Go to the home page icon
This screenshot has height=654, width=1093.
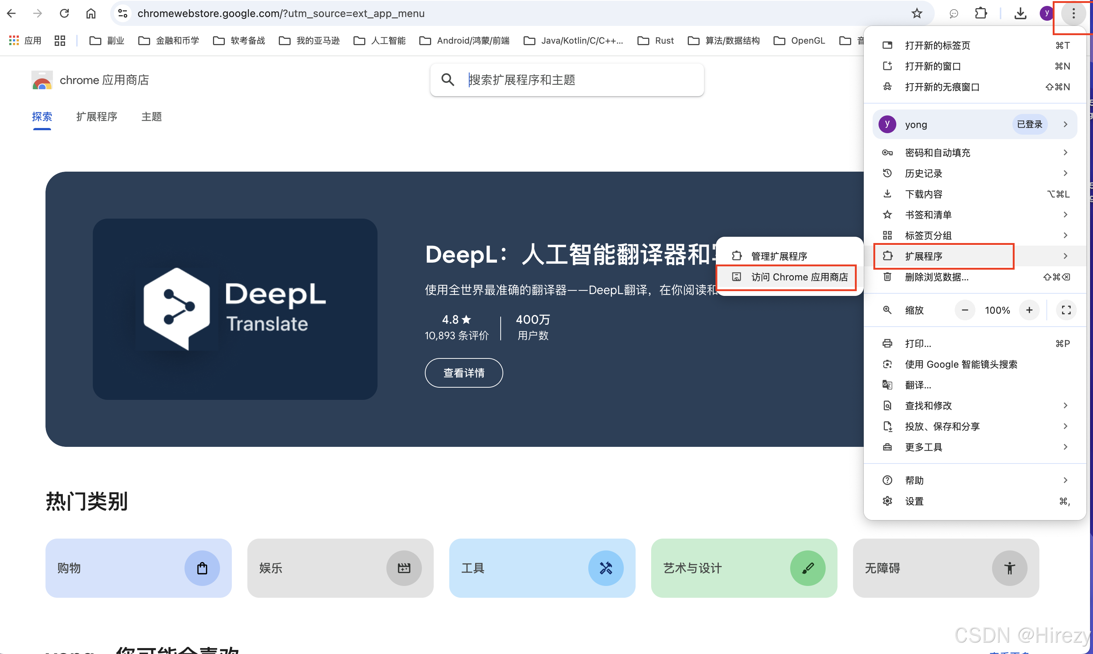pyautogui.click(x=91, y=13)
